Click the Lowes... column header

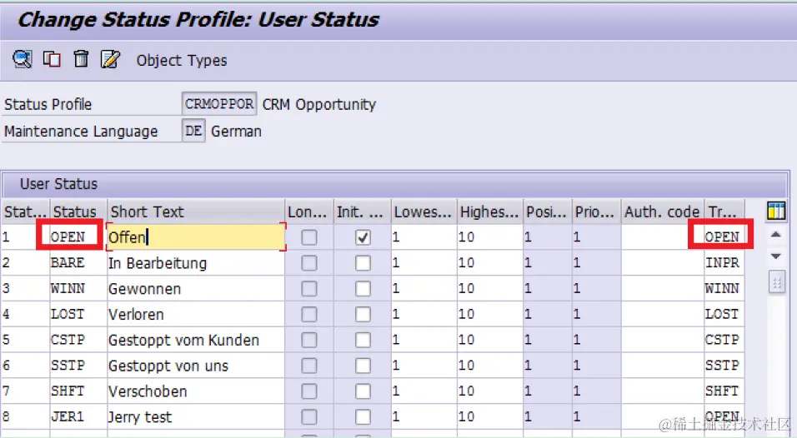(x=424, y=212)
